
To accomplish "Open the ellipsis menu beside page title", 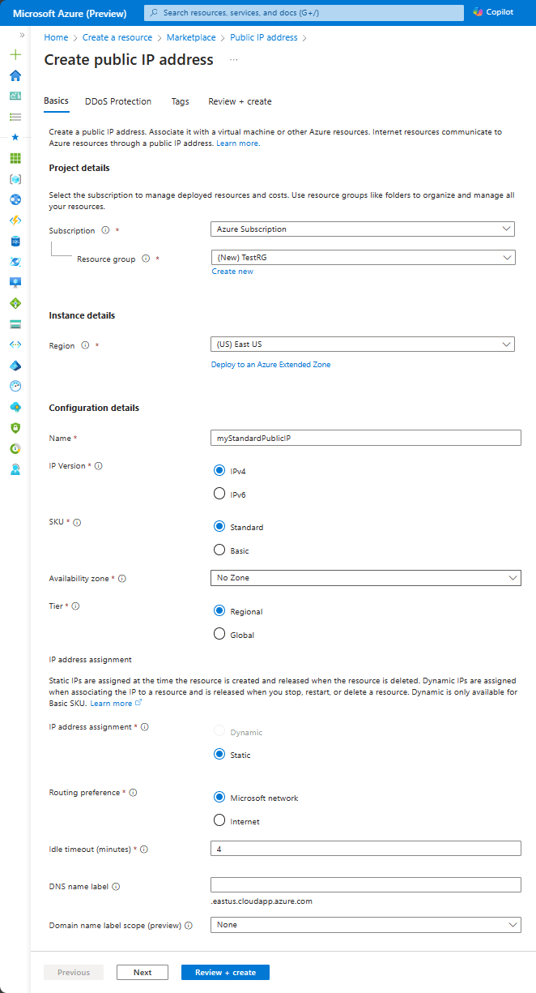I will [234, 60].
